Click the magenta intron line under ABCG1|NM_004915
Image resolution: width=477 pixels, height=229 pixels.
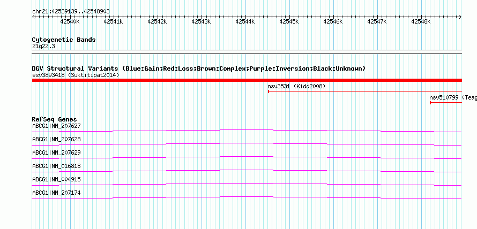click(x=247, y=184)
